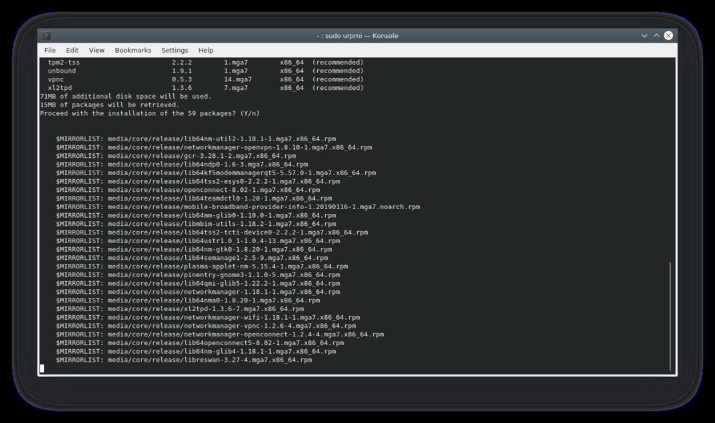The image size is (715, 423).
Task: Click the libmbim-utils-1.18.2 rpm line
Action: 196,224
